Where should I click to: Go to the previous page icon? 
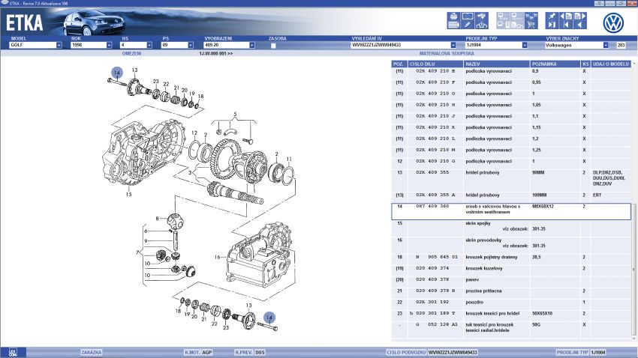pyautogui.click(x=565, y=16)
